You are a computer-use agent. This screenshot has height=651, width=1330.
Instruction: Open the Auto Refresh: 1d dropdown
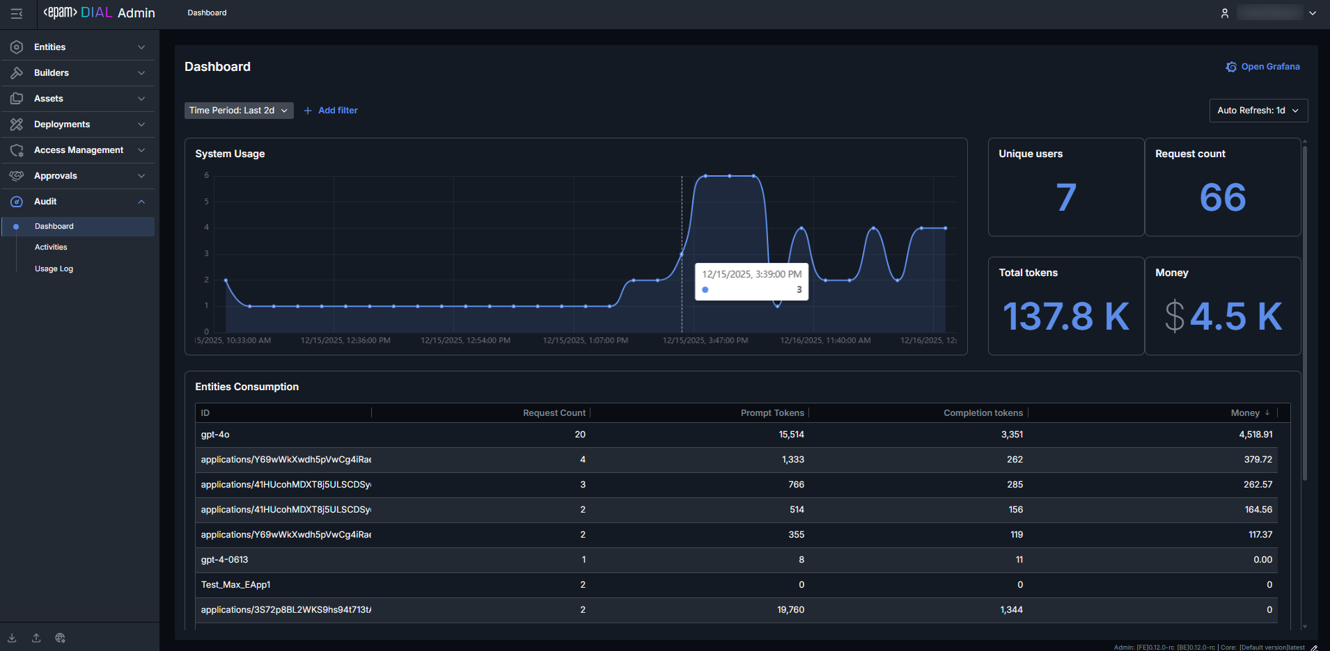1258,111
